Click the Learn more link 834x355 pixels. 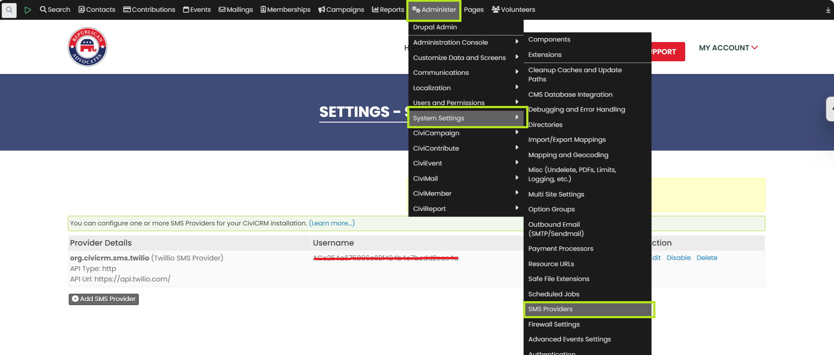332,223
